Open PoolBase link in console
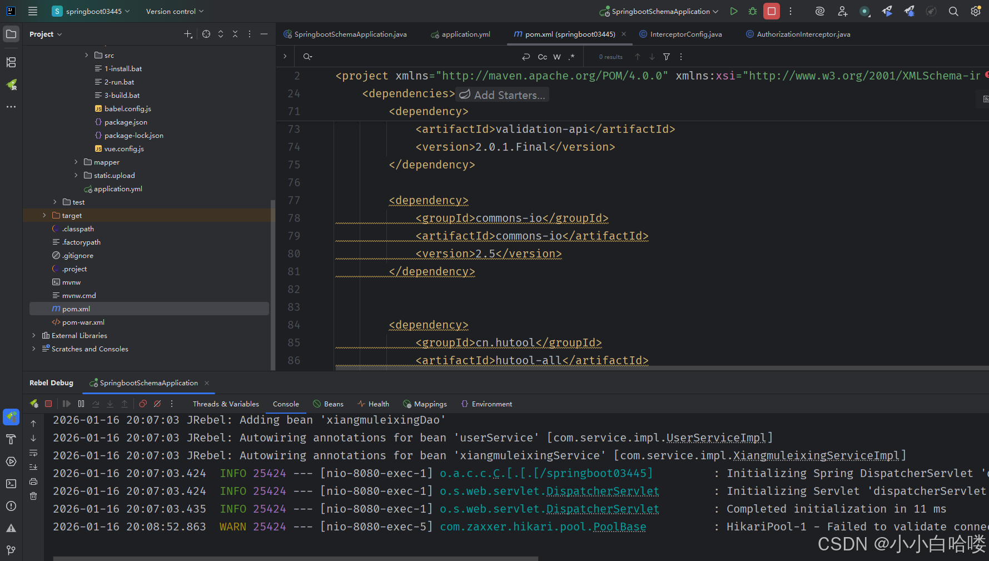Image resolution: width=989 pixels, height=561 pixels. tap(619, 527)
